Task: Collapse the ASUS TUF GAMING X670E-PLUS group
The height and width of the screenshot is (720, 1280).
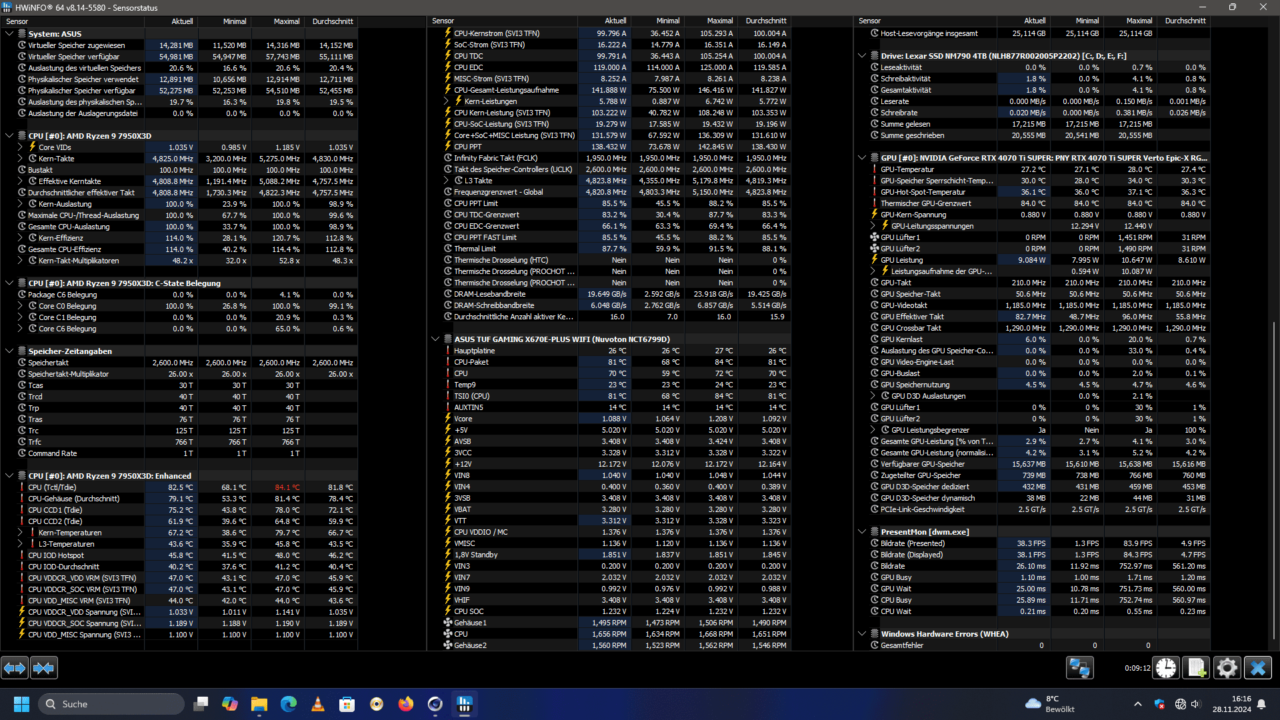Action: (x=435, y=339)
